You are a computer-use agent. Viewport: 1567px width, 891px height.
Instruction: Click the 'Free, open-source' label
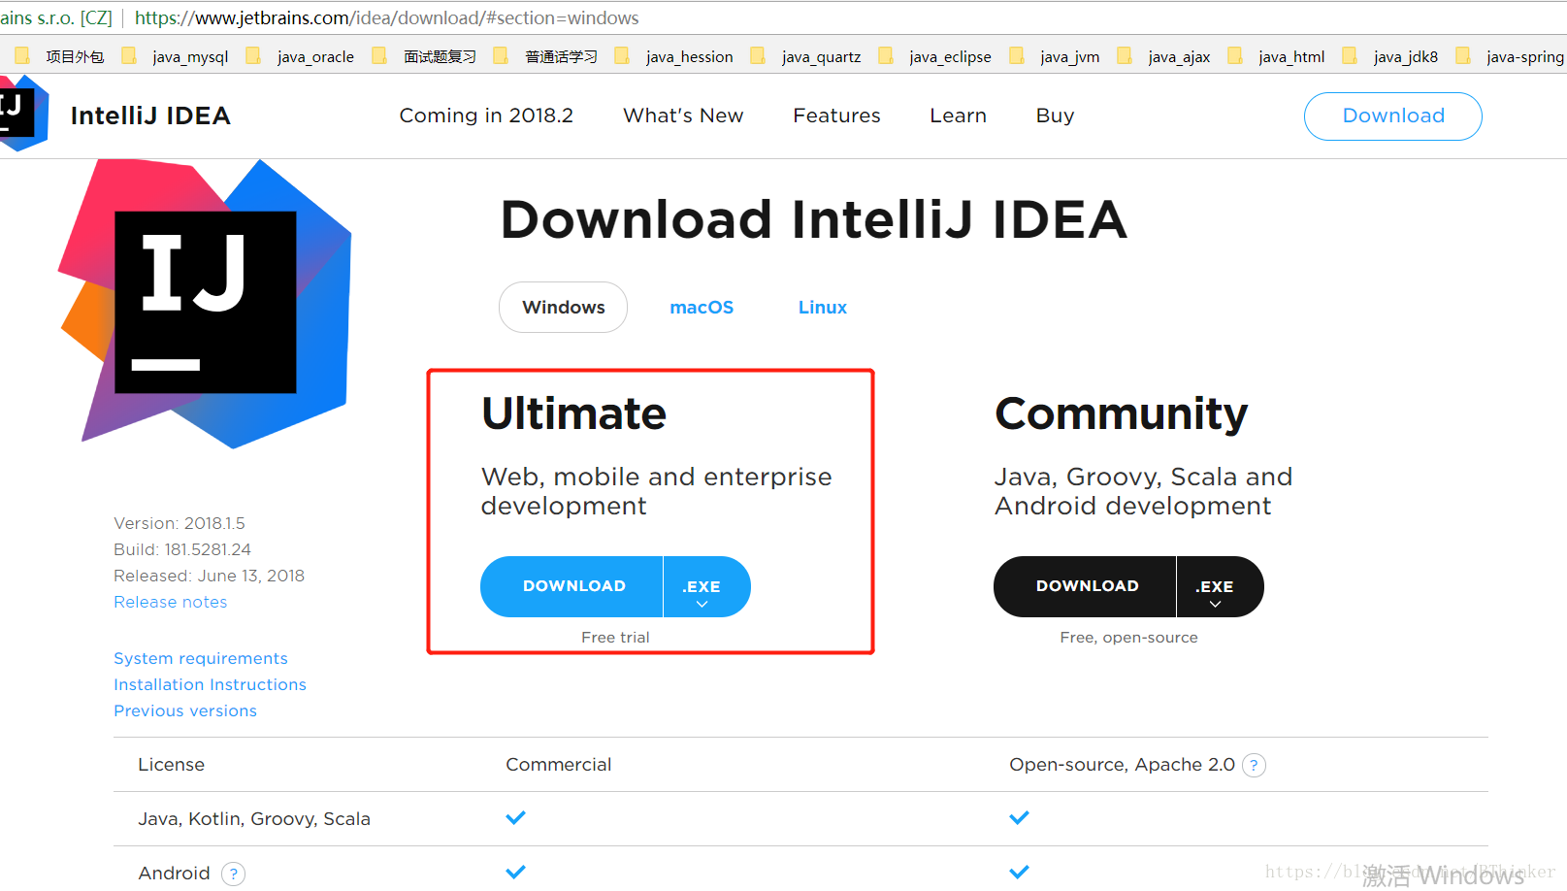tap(1128, 638)
